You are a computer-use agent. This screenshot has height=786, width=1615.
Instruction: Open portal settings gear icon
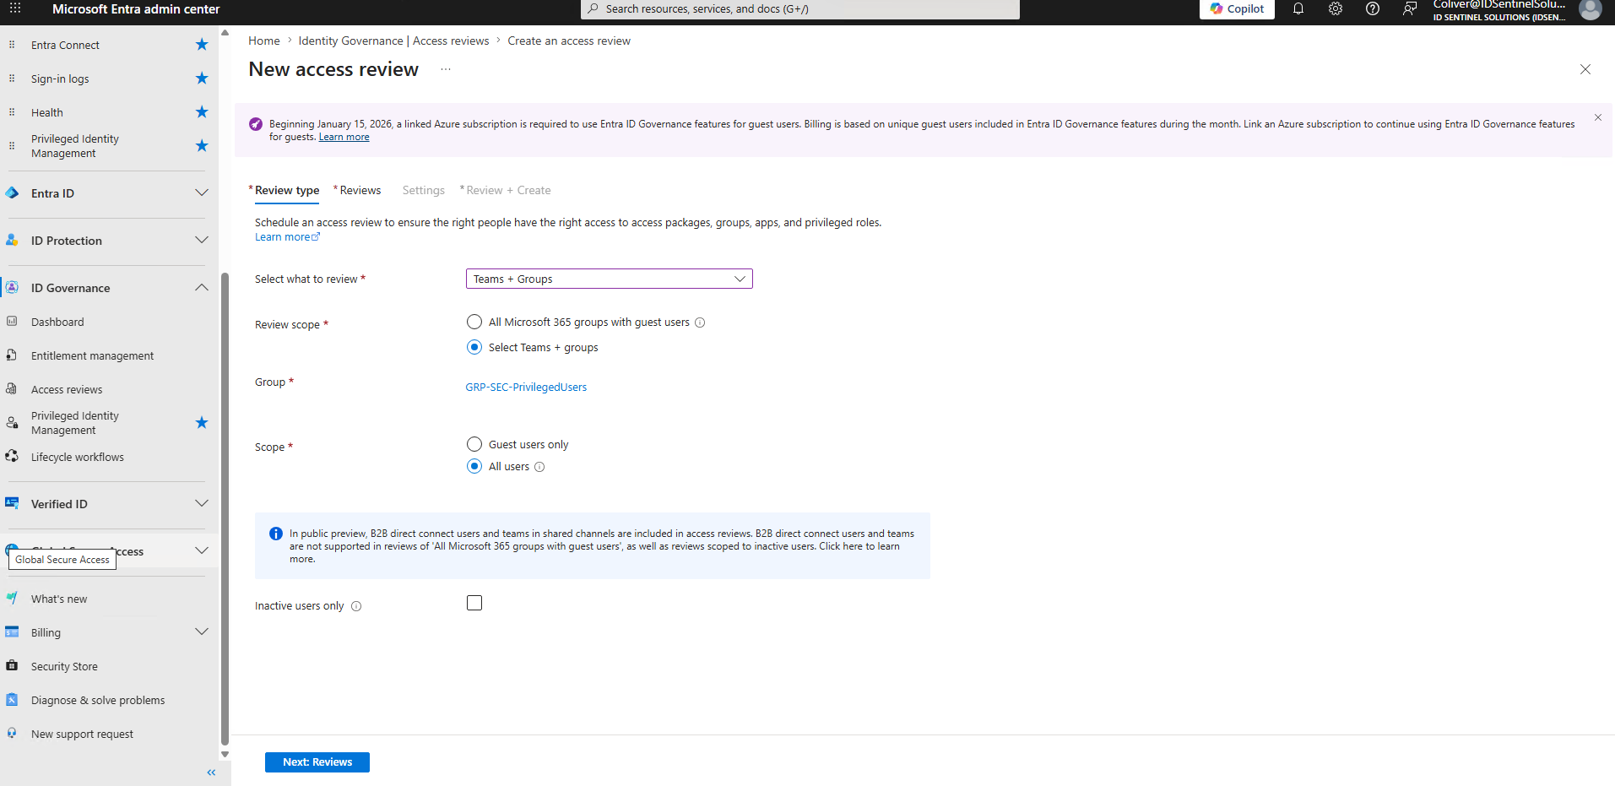point(1336,8)
